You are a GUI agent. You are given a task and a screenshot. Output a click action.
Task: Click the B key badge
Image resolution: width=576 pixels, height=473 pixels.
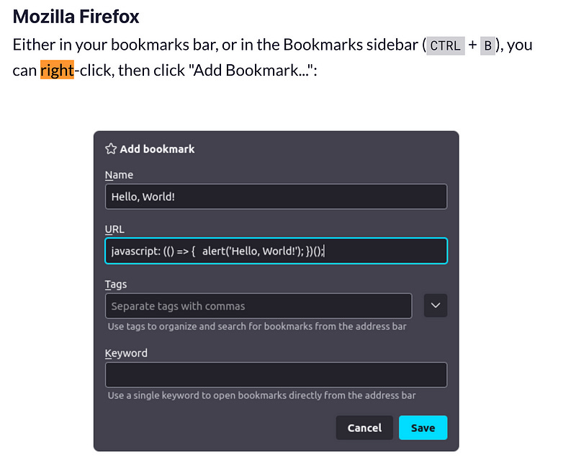tap(488, 45)
